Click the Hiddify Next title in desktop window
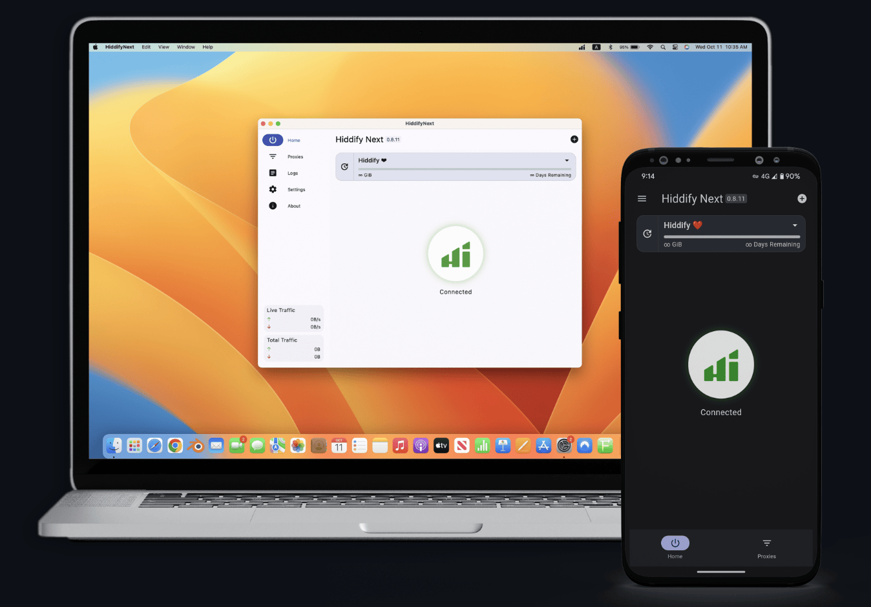 pos(359,139)
